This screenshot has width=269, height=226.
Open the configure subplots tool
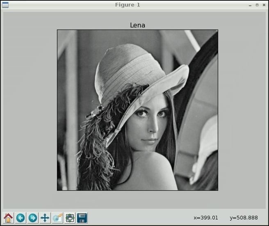(x=70, y=218)
